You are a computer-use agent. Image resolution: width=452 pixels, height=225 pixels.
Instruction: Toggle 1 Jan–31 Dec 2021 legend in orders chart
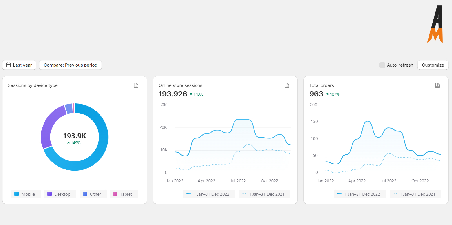pos(415,194)
